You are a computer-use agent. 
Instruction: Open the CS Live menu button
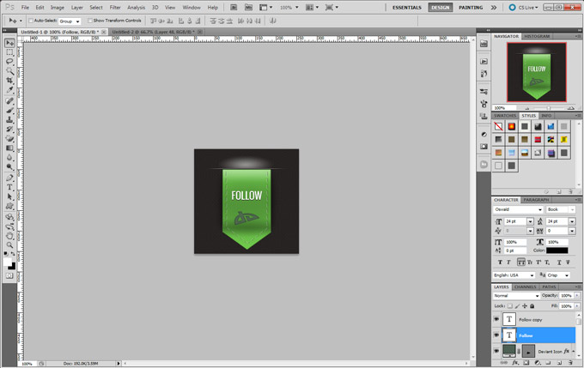pyautogui.click(x=523, y=8)
